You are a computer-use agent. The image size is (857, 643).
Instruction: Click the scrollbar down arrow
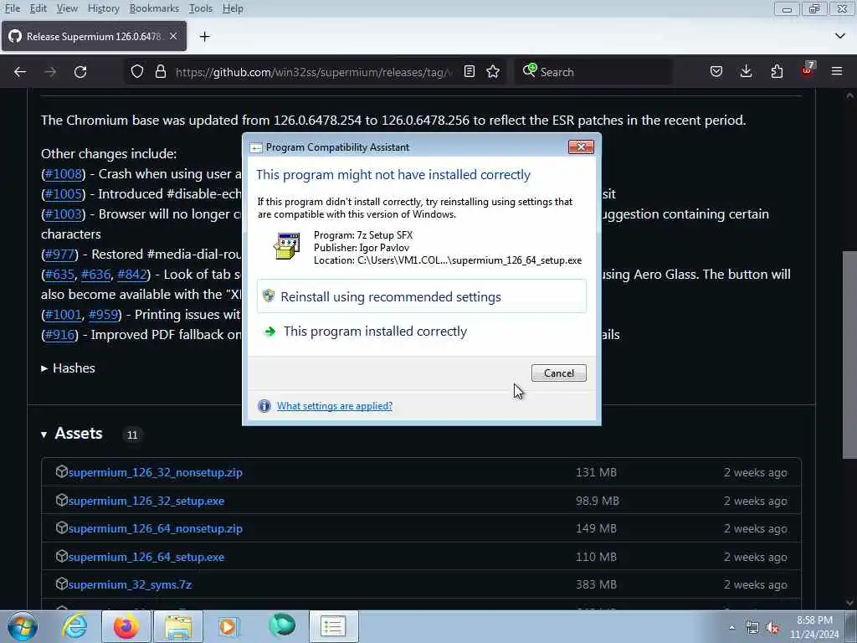click(849, 603)
